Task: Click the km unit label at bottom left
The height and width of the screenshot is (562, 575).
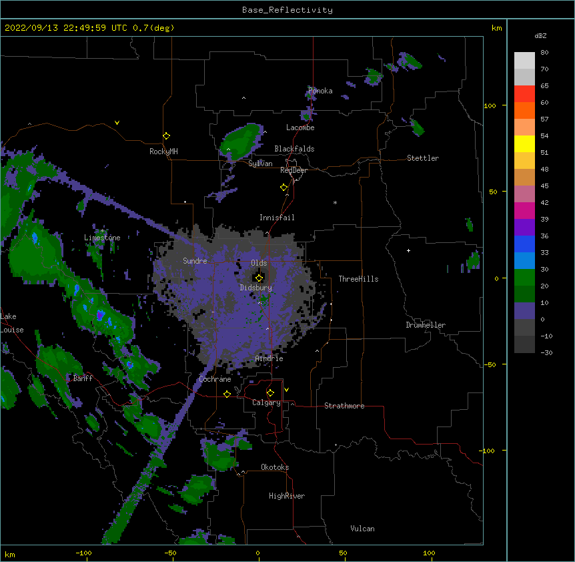Action: [10, 554]
